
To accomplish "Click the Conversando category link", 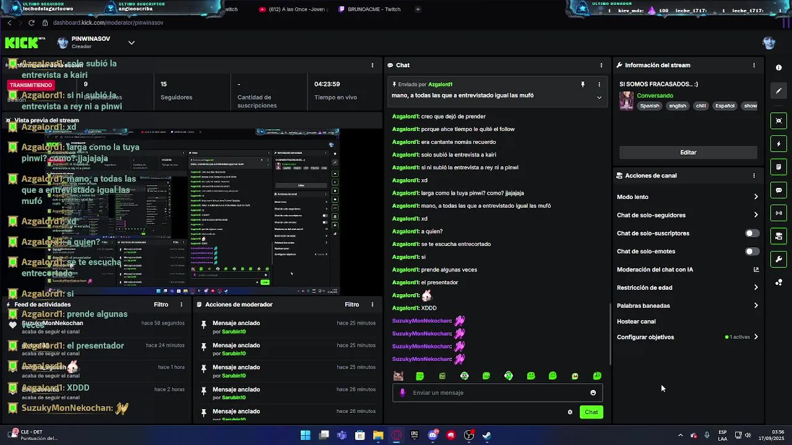I will 655,96.
